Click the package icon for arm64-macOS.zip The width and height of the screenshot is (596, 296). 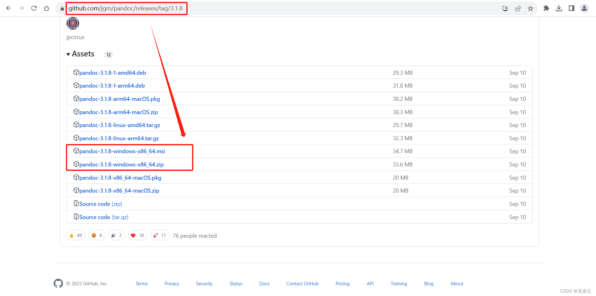76,112
